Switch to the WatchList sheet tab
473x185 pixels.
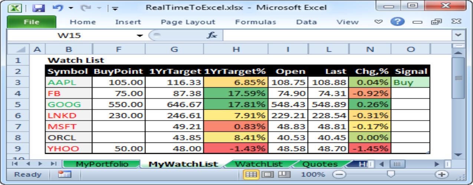point(258,164)
